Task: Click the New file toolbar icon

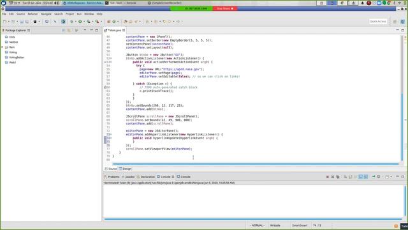Action: 4,22
